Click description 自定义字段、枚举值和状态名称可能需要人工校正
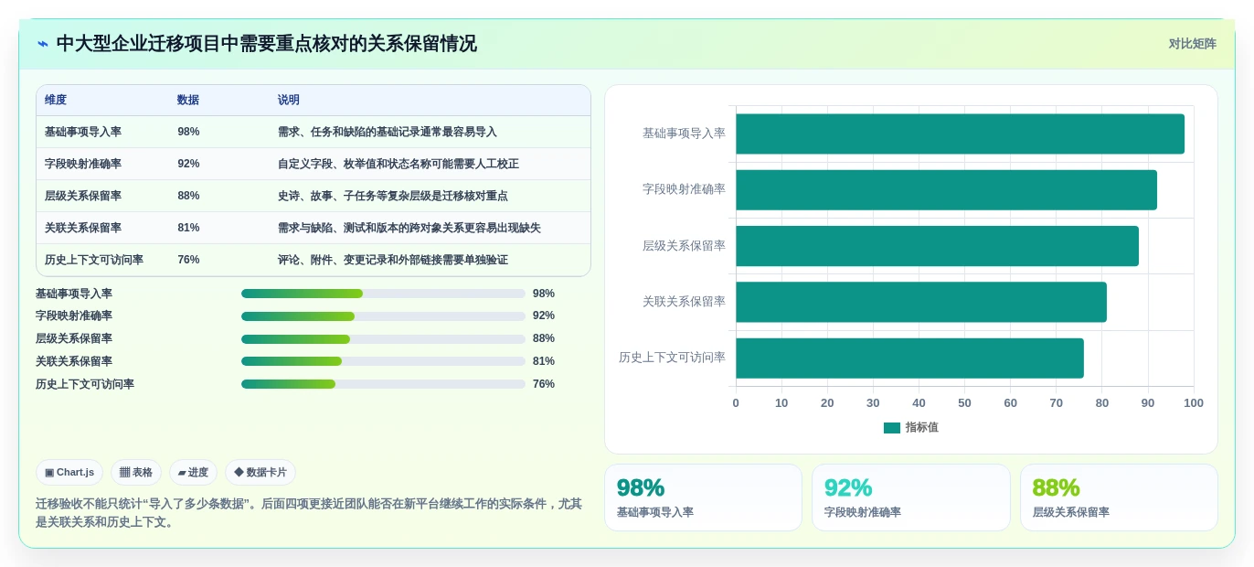Viewport: 1254px width, 567px height. (x=399, y=164)
